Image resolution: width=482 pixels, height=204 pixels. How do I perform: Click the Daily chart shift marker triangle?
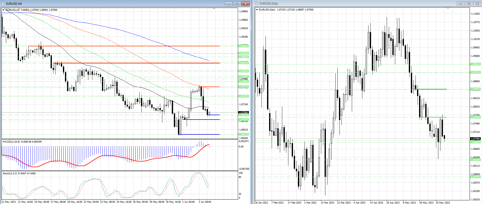click(448, 8)
